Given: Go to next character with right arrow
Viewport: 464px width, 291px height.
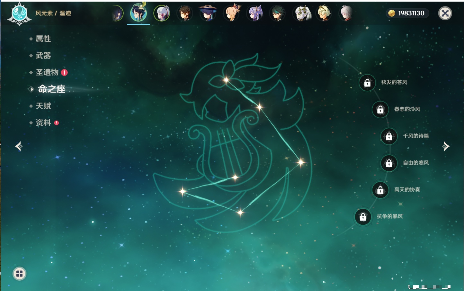Looking at the screenshot, I should pyautogui.click(x=446, y=146).
